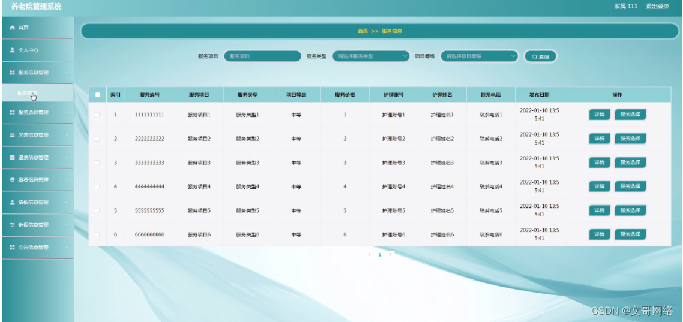Click the 服务价格 column header
The height and width of the screenshot is (322, 683).
[345, 95]
